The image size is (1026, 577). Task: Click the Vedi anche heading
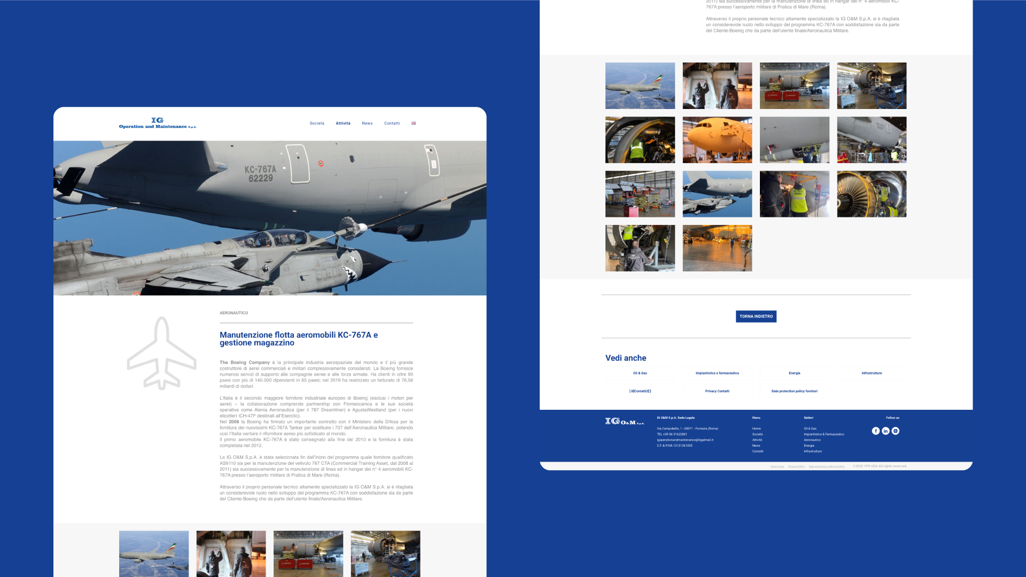(626, 358)
